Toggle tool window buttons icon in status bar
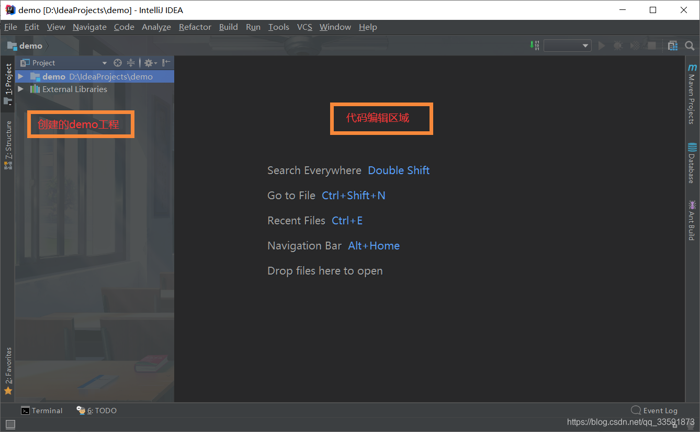The image size is (700, 432). pyautogui.click(x=10, y=424)
